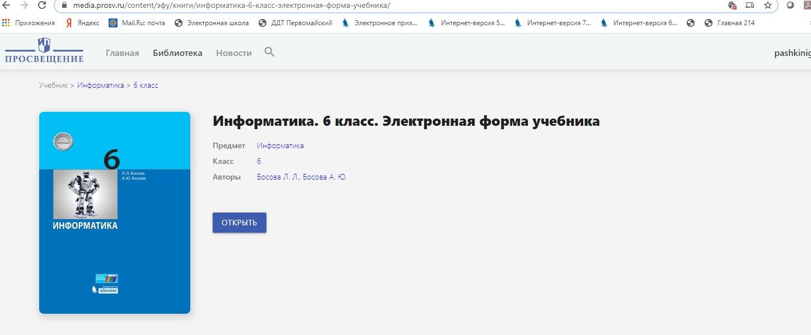The width and height of the screenshot is (811, 335).
Task: Click the browser address bar URL
Action: pyautogui.click(x=232, y=5)
